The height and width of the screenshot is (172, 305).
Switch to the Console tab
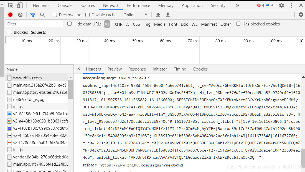pos(65,6)
